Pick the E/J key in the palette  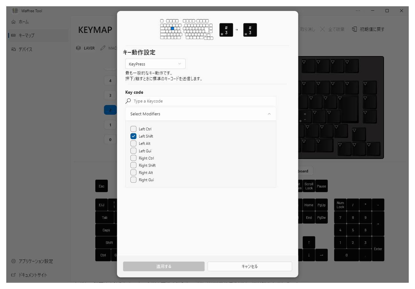point(102,205)
